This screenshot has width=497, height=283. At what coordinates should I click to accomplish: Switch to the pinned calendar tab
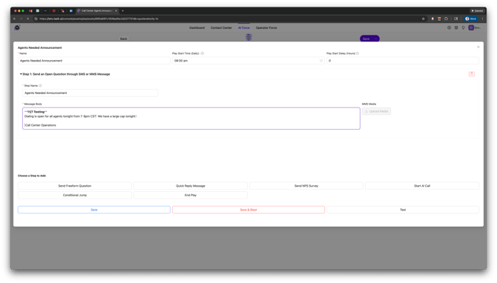click(37, 11)
